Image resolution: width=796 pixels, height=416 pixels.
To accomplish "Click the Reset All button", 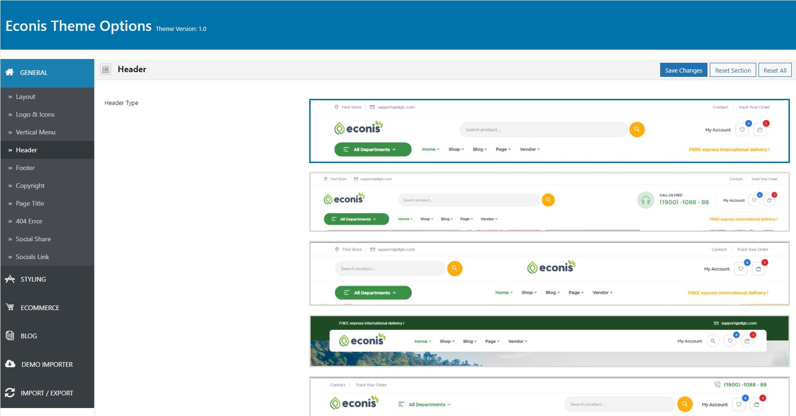I will click(775, 70).
